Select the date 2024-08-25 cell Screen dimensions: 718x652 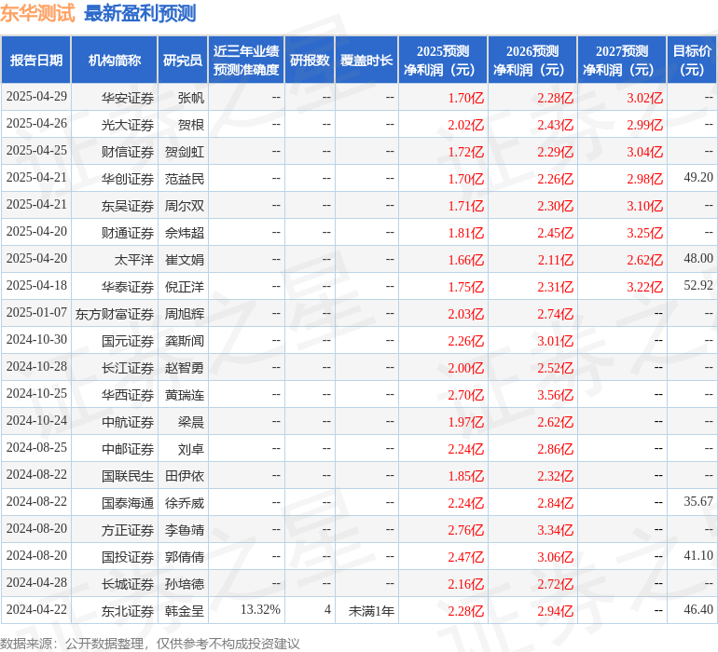pyautogui.click(x=36, y=447)
